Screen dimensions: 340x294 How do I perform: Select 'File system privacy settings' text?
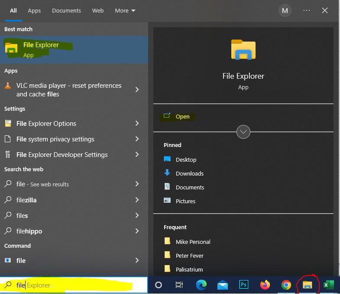point(55,139)
